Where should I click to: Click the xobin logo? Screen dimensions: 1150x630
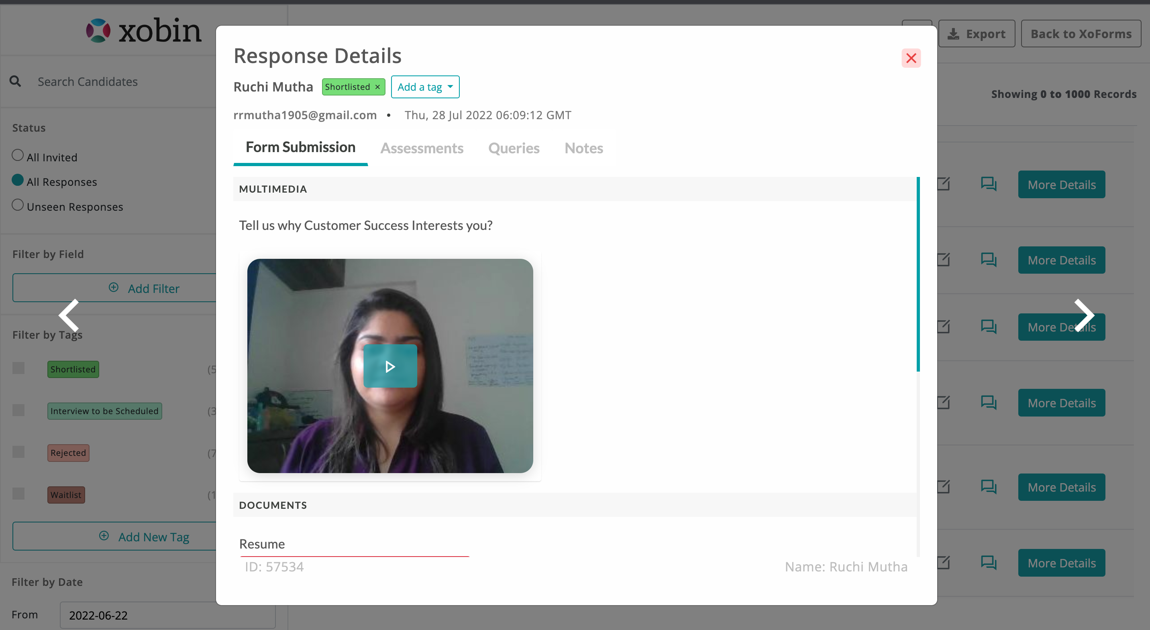(x=144, y=30)
